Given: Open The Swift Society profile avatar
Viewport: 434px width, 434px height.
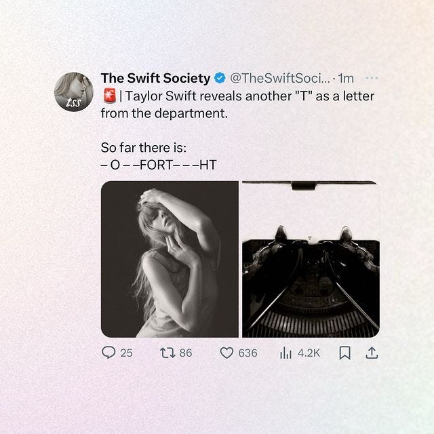Looking at the screenshot, I should tap(74, 92).
